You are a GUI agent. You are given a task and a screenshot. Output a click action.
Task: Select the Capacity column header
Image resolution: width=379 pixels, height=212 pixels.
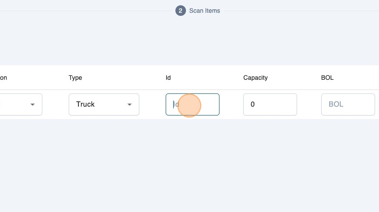(255, 78)
